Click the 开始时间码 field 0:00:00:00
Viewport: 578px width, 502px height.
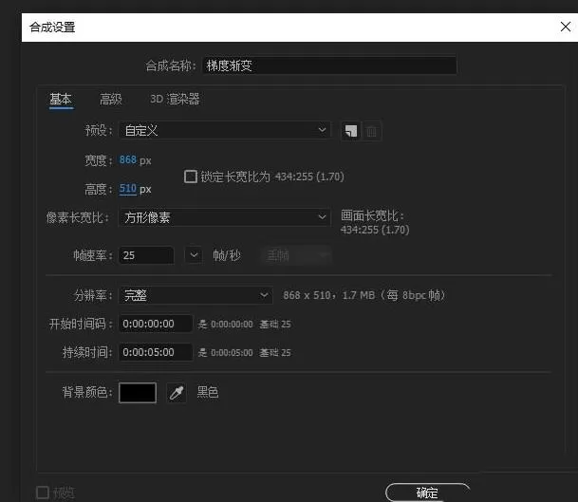pos(156,324)
